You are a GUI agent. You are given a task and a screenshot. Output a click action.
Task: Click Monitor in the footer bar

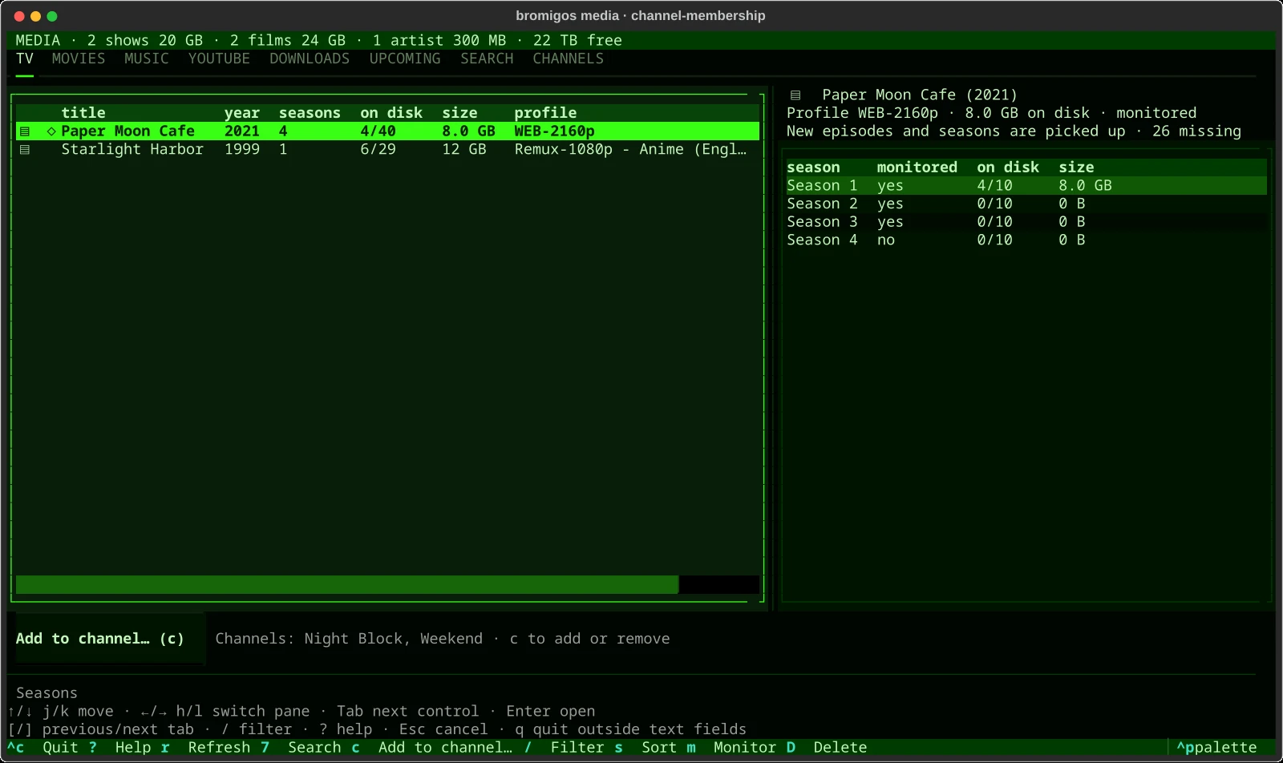point(745,748)
